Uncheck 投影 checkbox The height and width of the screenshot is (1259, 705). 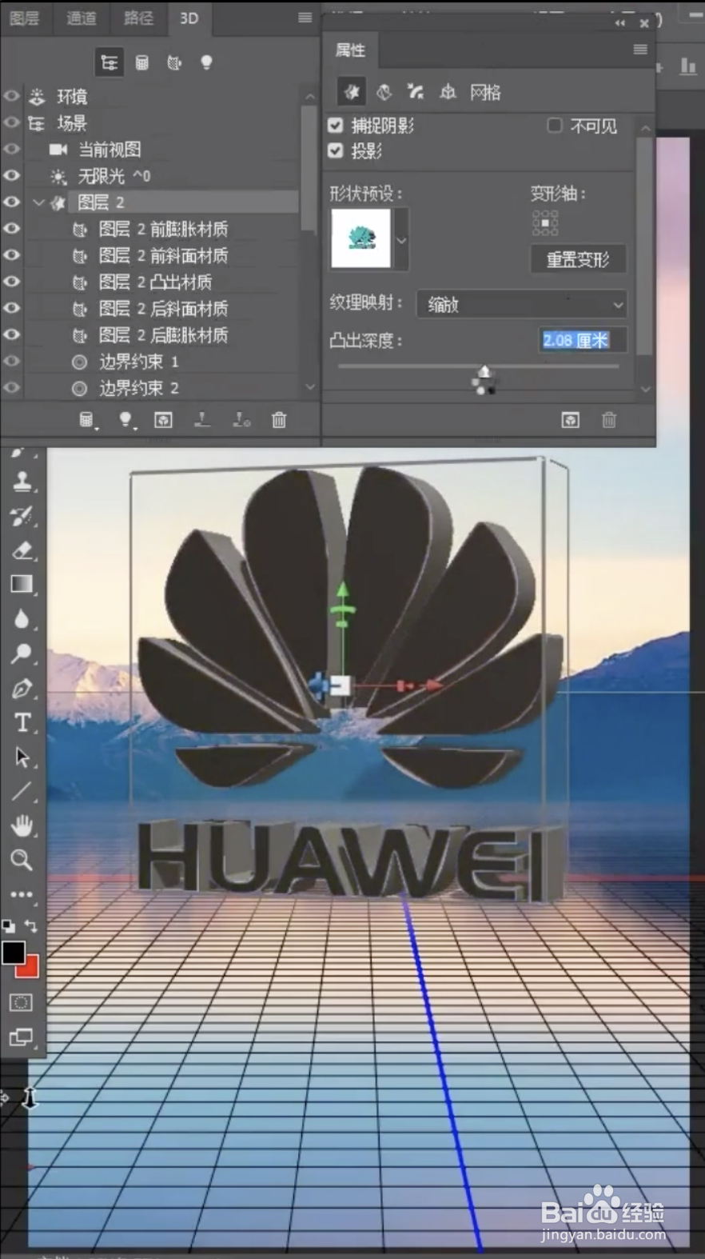pyautogui.click(x=336, y=150)
